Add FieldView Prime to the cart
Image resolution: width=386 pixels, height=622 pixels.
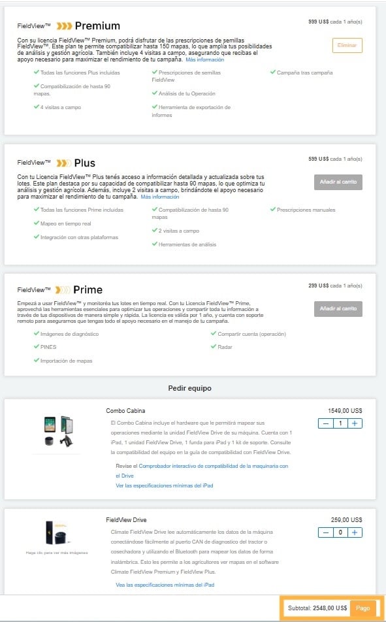pyautogui.click(x=338, y=308)
